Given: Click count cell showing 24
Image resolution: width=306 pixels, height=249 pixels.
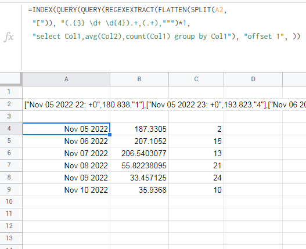Looking at the screenshot, I should click(x=196, y=178).
